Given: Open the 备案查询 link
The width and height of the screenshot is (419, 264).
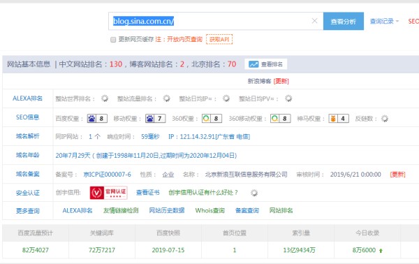Looking at the screenshot, I should pos(247,210).
